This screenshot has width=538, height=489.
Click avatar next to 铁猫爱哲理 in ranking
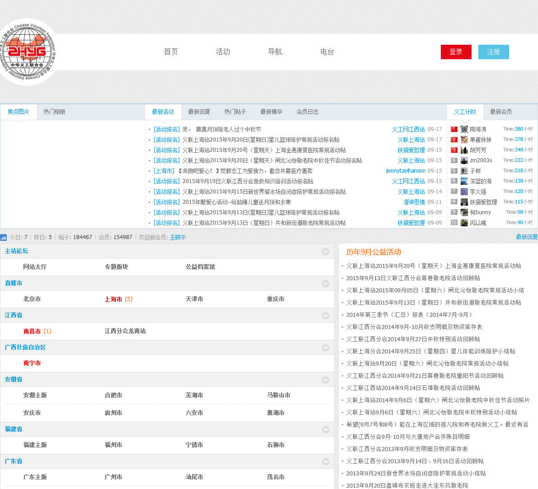(464, 202)
